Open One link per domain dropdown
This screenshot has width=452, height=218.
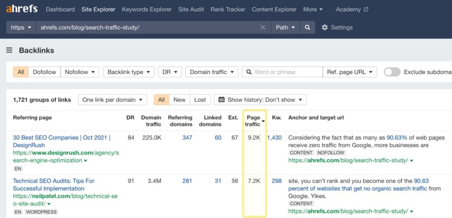tap(112, 100)
